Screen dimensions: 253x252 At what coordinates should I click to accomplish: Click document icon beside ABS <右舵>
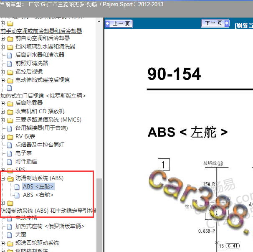17,196
